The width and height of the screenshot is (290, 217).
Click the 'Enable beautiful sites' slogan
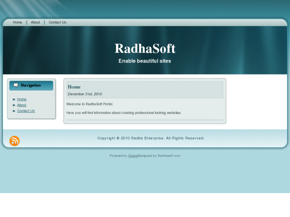[x=145, y=61]
